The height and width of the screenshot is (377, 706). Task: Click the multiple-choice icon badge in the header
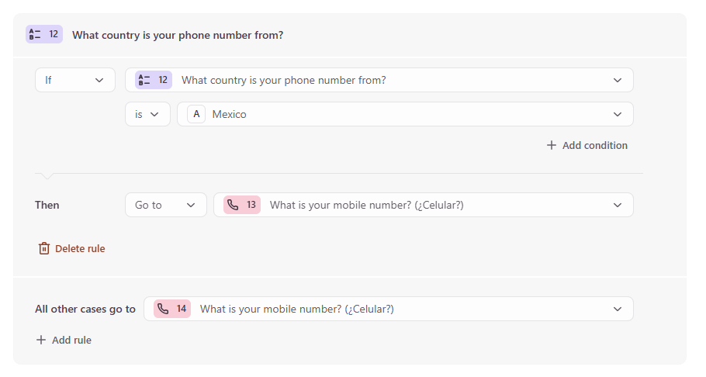pyautogui.click(x=44, y=34)
